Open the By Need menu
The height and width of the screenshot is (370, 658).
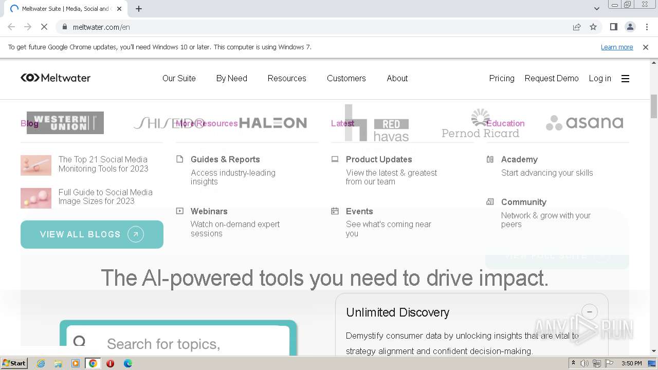pyautogui.click(x=231, y=78)
